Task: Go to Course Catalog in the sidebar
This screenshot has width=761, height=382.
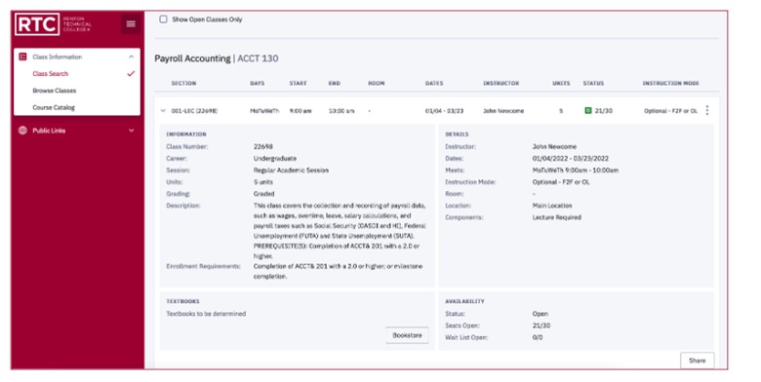Action: click(x=54, y=107)
